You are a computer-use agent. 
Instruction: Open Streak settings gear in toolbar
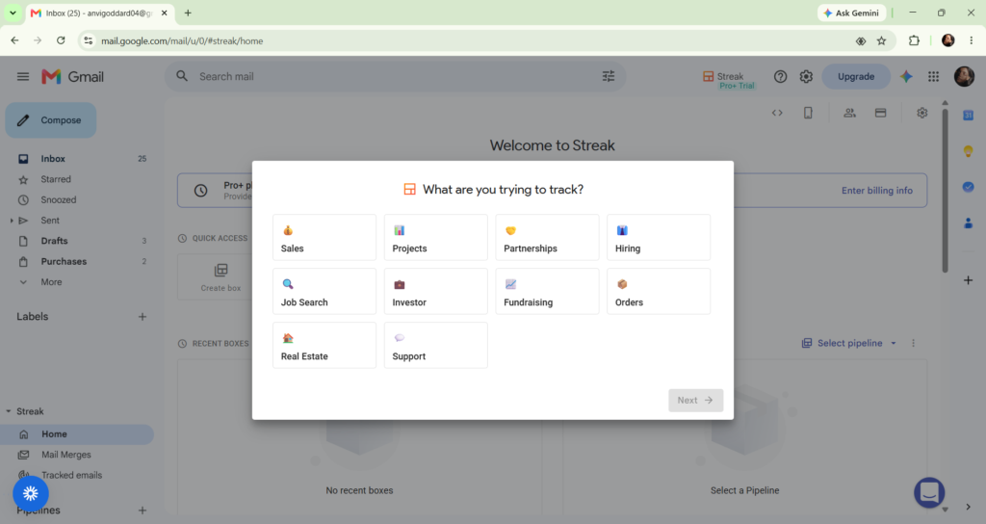pyautogui.click(x=921, y=114)
